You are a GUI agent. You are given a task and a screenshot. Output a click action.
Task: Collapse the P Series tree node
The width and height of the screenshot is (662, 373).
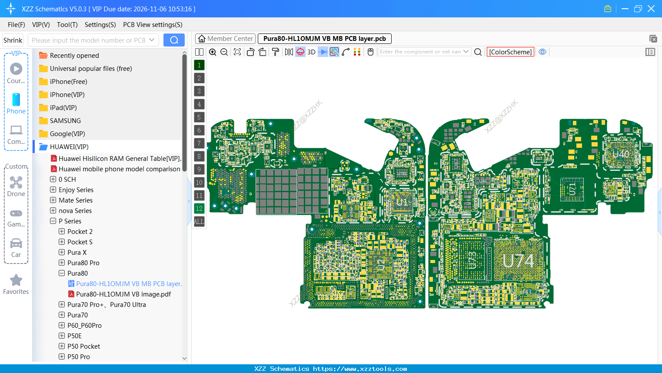tap(53, 221)
